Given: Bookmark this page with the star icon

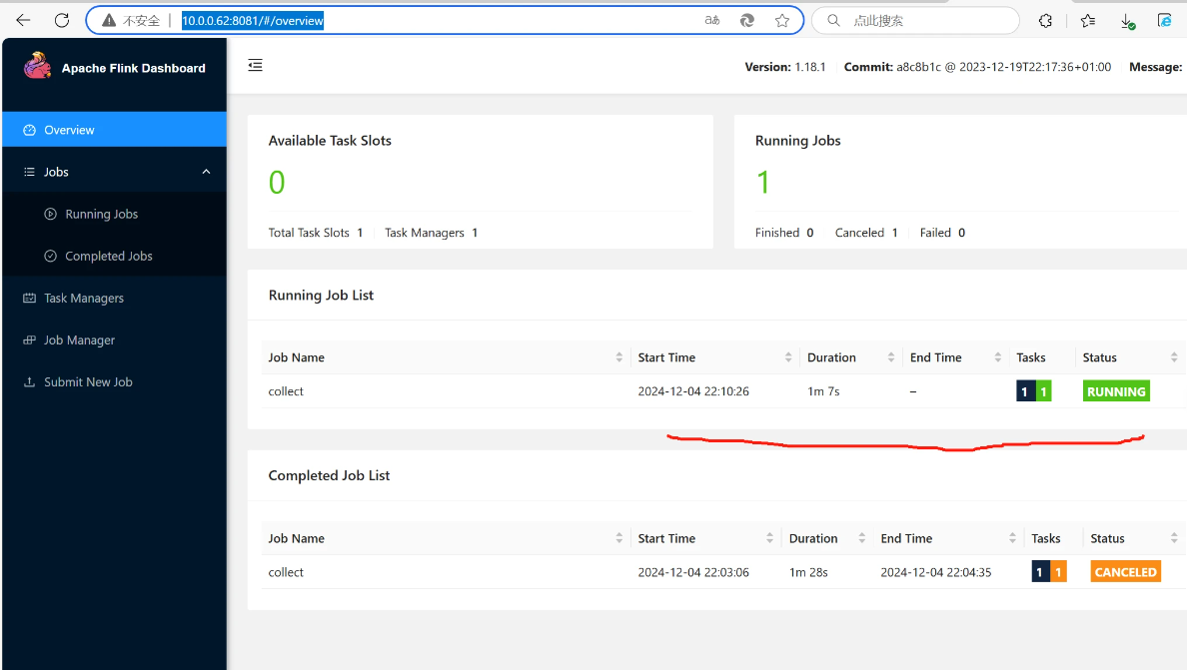Looking at the screenshot, I should pyautogui.click(x=782, y=20).
